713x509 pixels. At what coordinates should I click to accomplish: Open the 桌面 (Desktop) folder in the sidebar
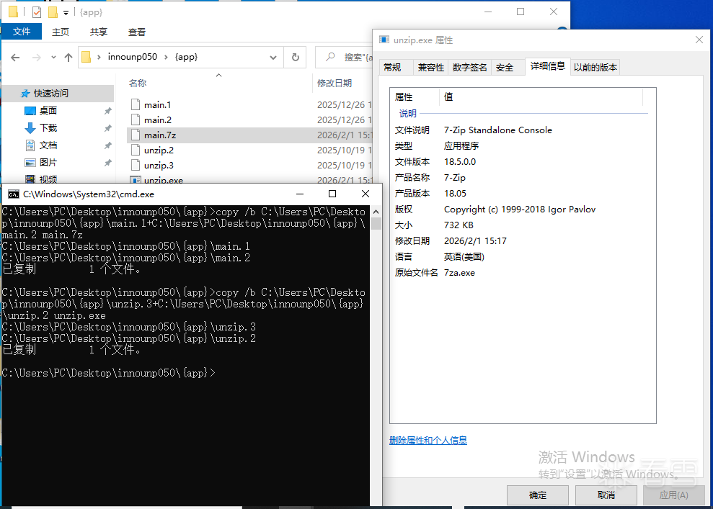click(x=48, y=111)
